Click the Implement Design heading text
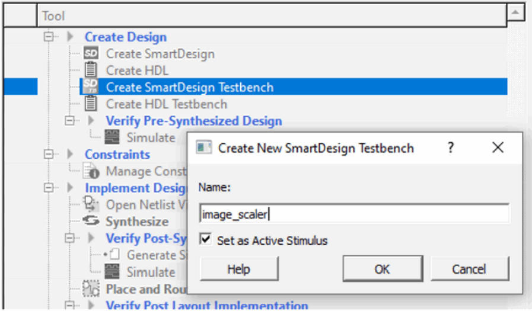The height and width of the screenshot is (311, 532). pos(136,188)
